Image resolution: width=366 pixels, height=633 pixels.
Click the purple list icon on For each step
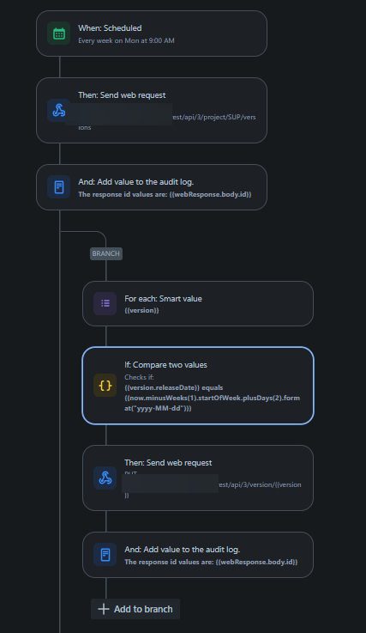coord(105,303)
